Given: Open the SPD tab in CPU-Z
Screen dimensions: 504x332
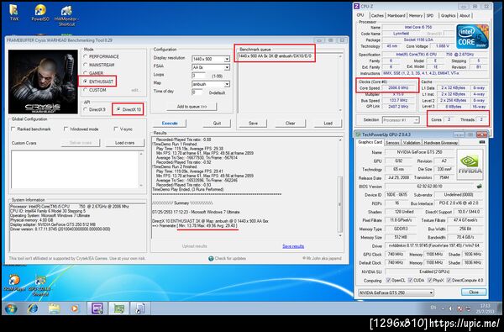Looking at the screenshot, I should [430, 15].
